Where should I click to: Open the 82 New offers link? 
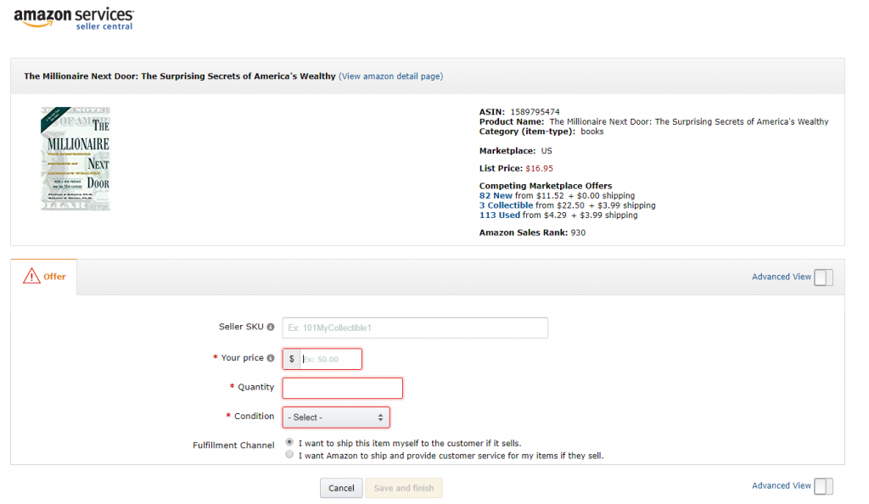pos(496,195)
